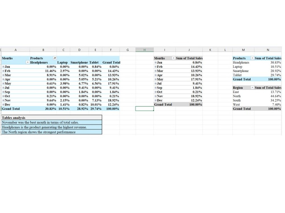Viewport: 285px width, 213px height.
Task: Select the 'Headphones is the product generating' cell
Action: click(52, 127)
